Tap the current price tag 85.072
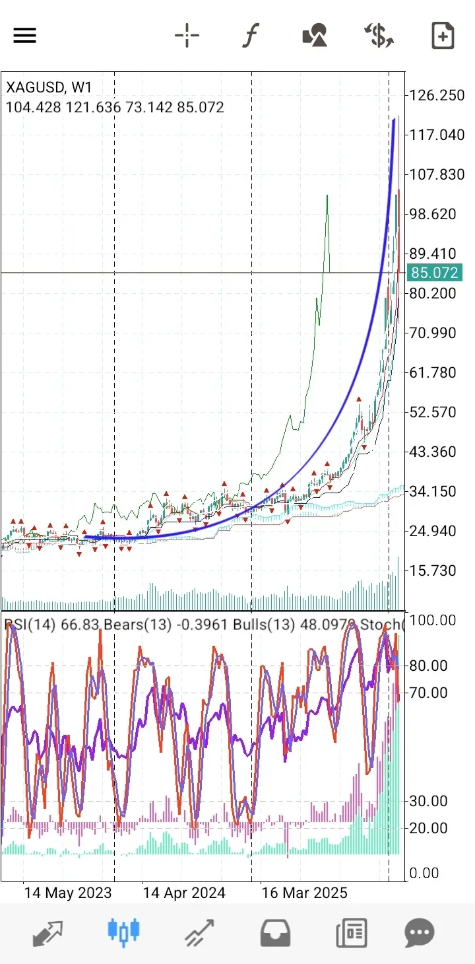 [434, 273]
